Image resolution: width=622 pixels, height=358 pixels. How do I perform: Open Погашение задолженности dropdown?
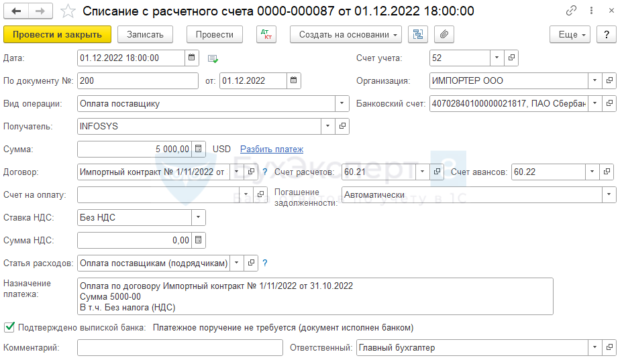[x=608, y=194]
